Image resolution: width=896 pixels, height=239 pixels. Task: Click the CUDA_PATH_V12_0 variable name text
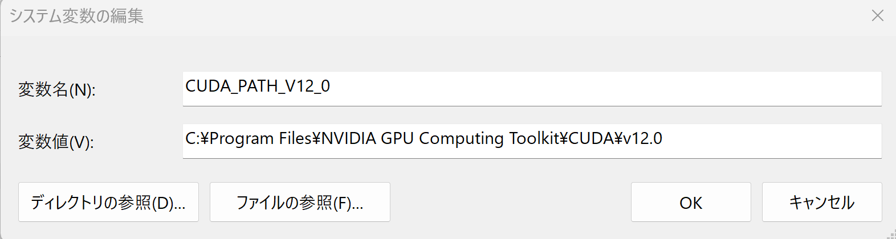[x=258, y=86]
